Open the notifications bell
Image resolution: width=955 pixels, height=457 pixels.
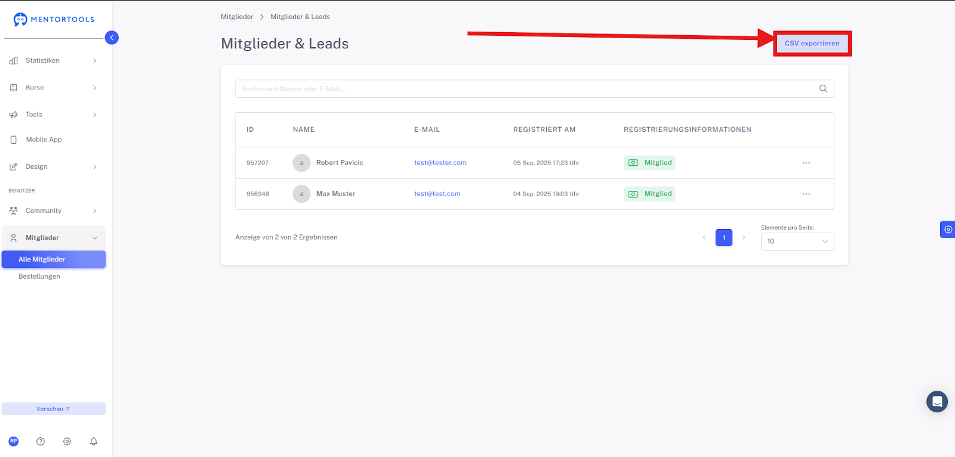point(94,441)
